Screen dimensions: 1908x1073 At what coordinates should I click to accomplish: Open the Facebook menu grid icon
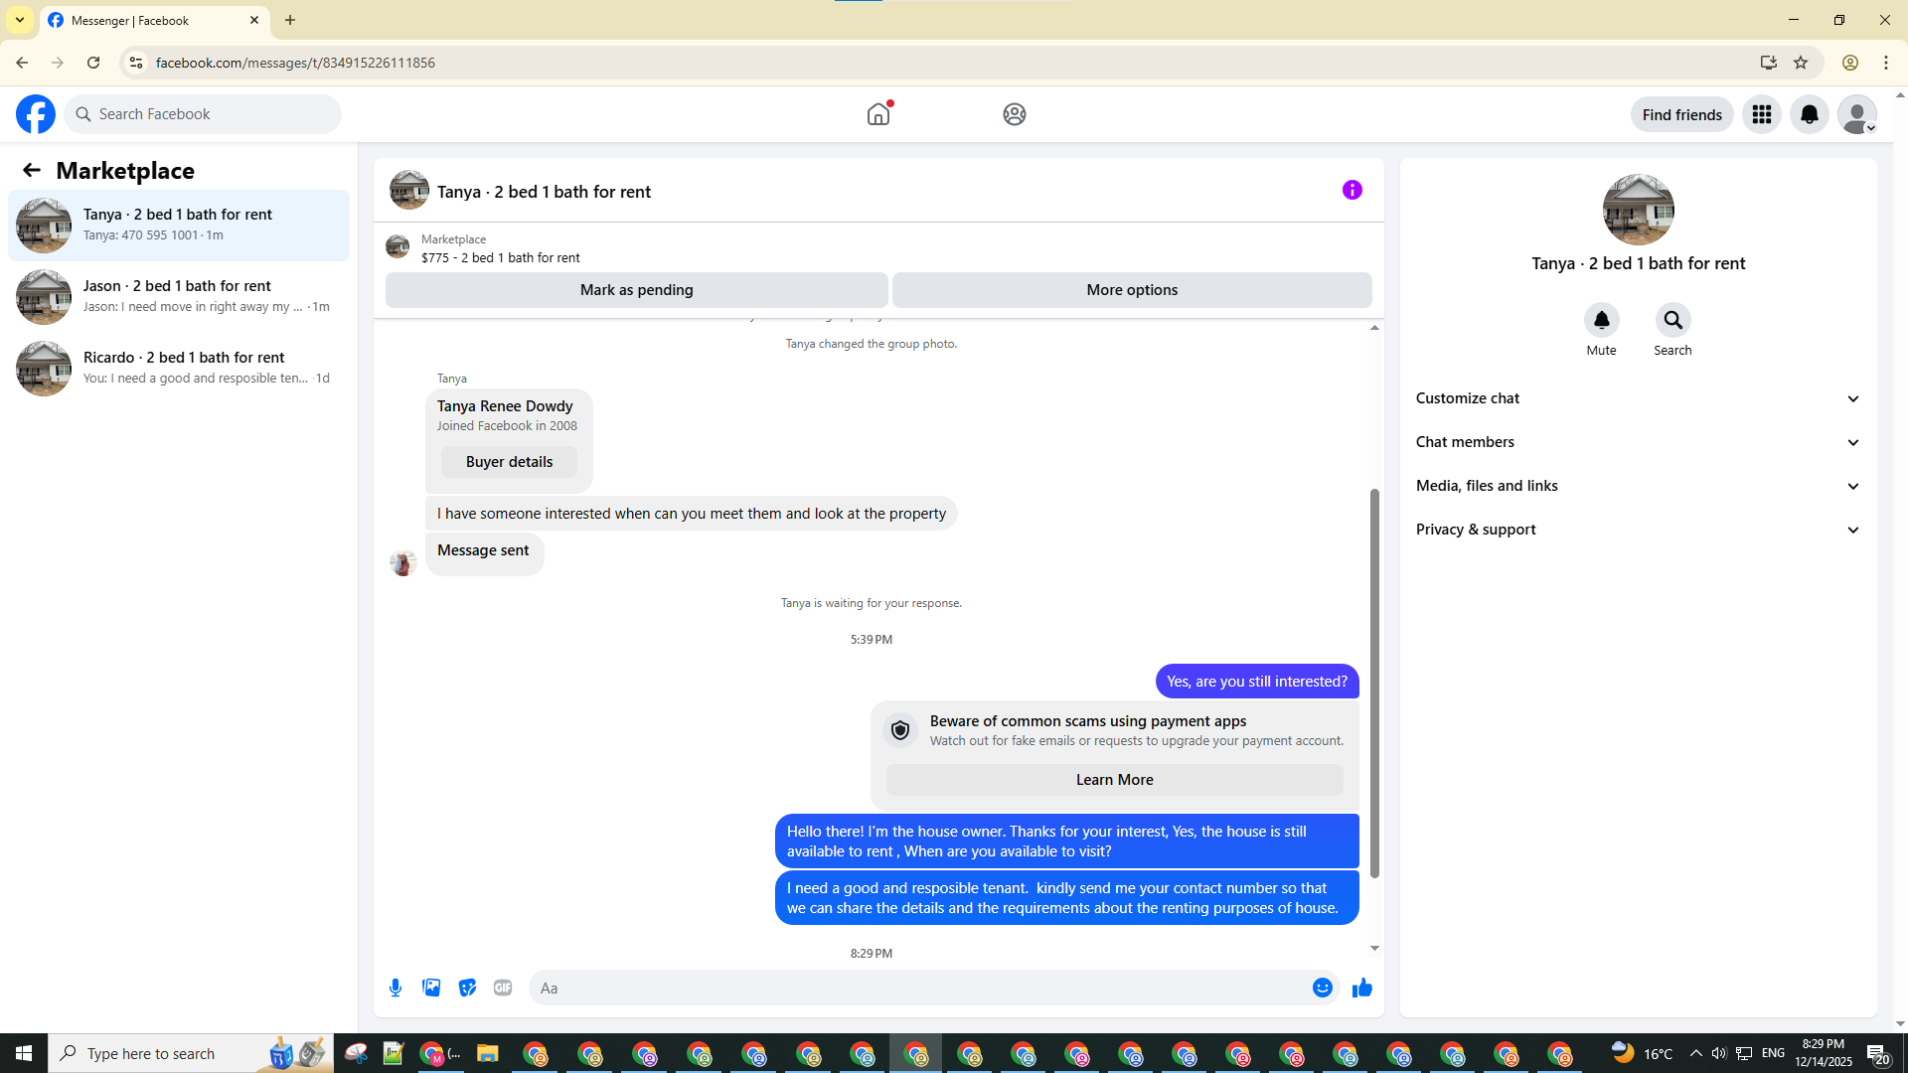pos(1761,114)
